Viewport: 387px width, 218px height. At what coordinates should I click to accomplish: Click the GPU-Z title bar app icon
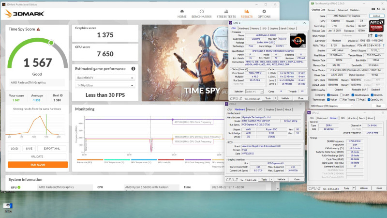coord(313,4)
